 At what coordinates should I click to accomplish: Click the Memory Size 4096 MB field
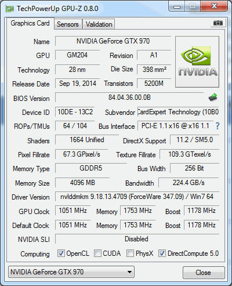(x=82, y=183)
